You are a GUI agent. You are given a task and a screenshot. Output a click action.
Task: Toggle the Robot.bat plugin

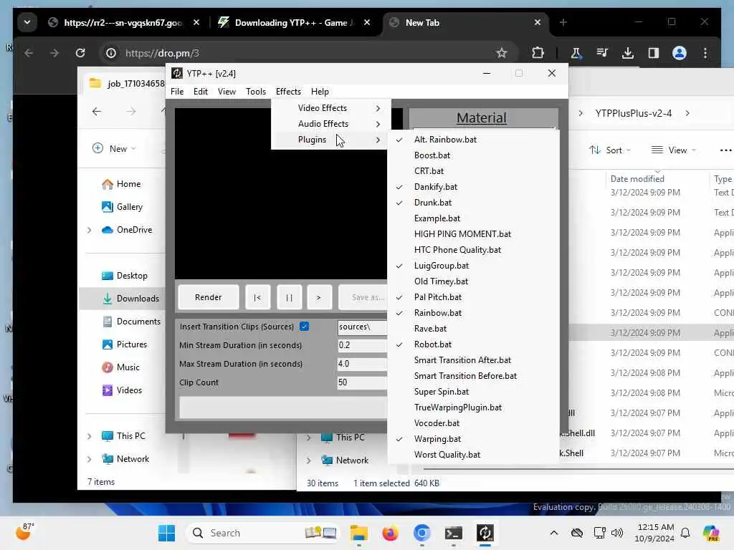473,344
